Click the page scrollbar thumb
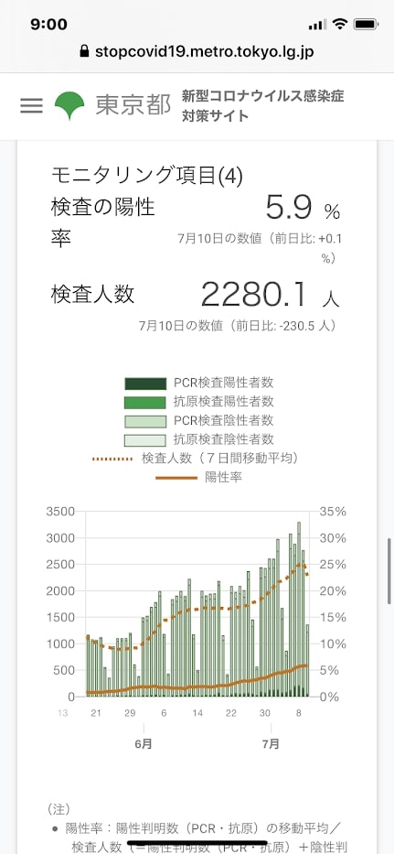This screenshot has width=394, height=854. (x=389, y=571)
